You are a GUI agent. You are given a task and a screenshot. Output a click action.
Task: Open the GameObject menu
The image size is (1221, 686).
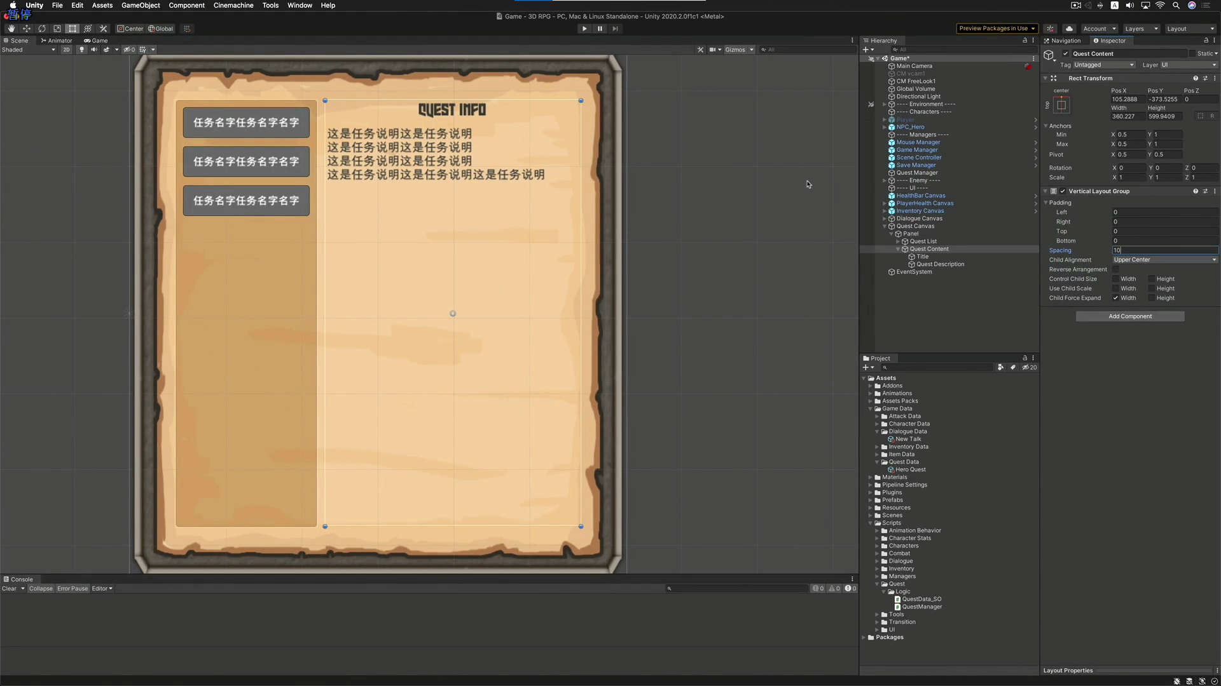141,5
